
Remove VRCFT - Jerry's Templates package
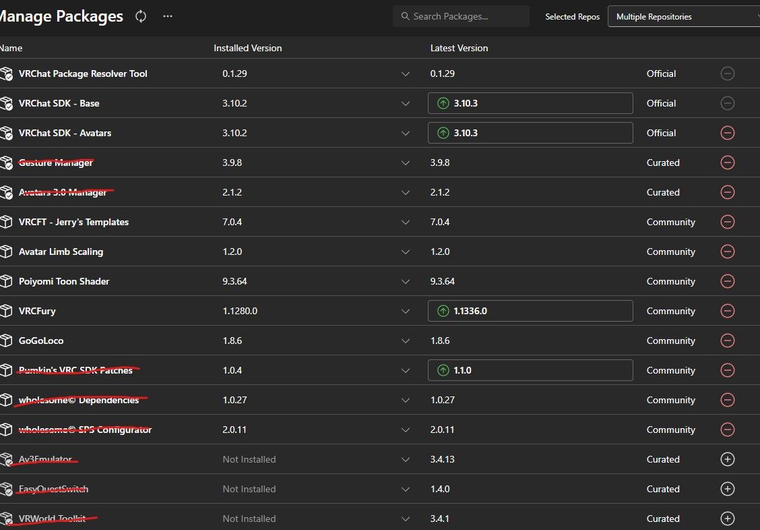(727, 222)
